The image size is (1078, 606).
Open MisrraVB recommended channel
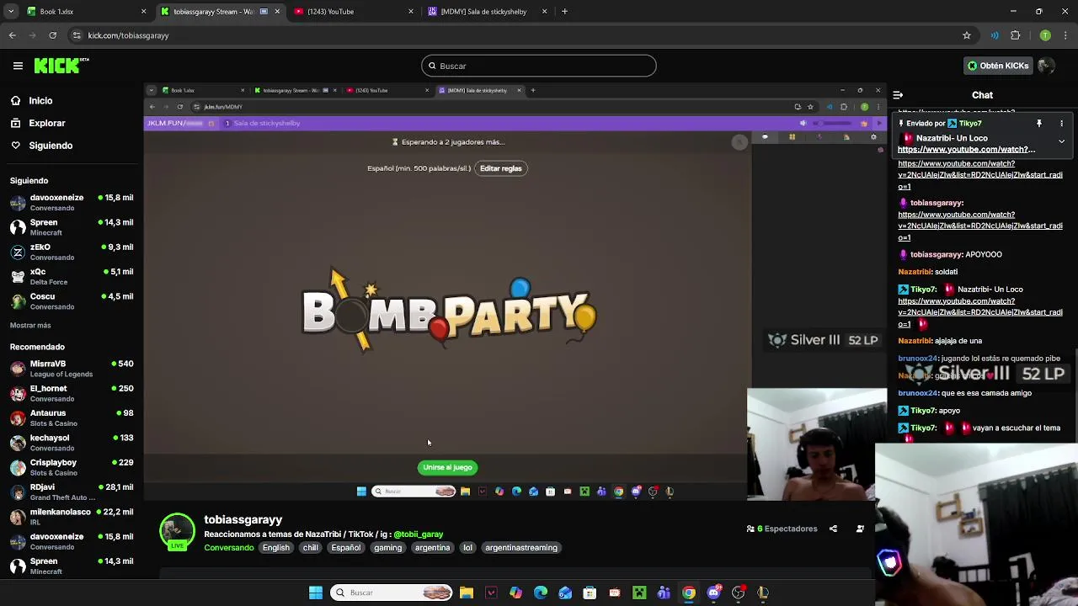point(71,369)
